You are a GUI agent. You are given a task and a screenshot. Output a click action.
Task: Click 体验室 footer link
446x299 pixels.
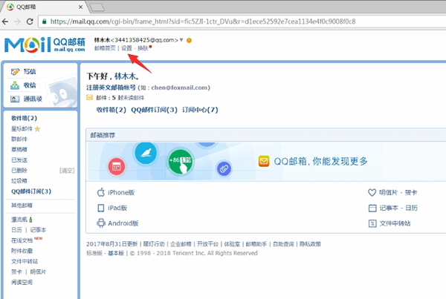tap(232, 244)
